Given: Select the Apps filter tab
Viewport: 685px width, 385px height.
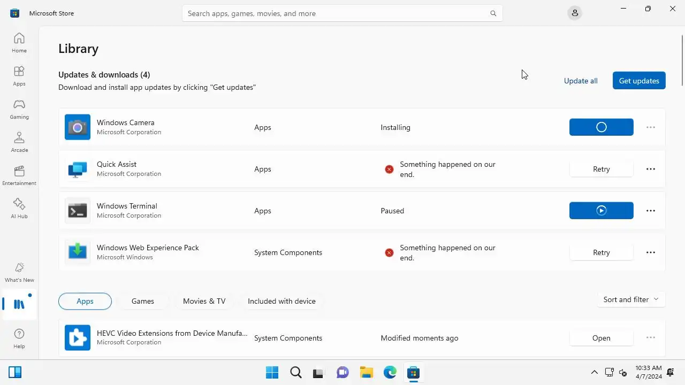Looking at the screenshot, I should tap(85, 301).
